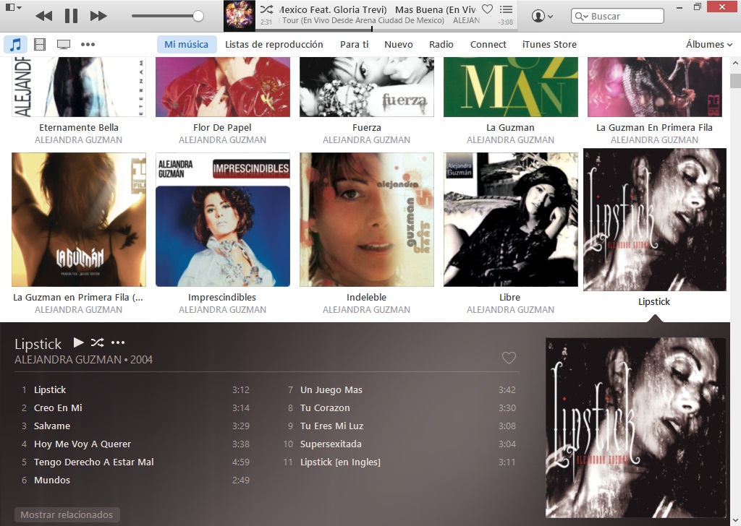Screen dimensions: 741x526
Task: Click the scrollbar down arrow
Action: coord(735,520)
